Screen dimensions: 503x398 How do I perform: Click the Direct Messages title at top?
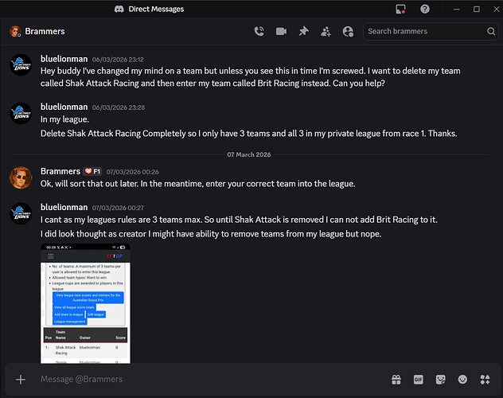point(155,10)
